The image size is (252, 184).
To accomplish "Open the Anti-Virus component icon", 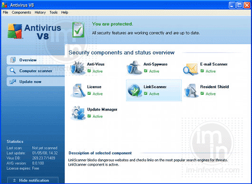I will click(x=78, y=68).
